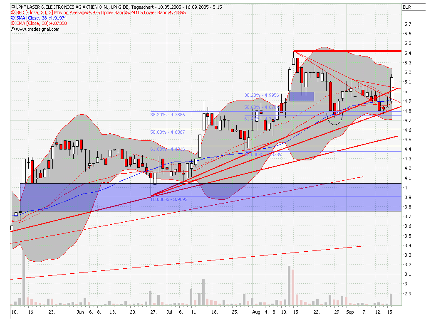Click the 4.3 price axis label
This screenshot has width=426, height=319.
[408, 159]
